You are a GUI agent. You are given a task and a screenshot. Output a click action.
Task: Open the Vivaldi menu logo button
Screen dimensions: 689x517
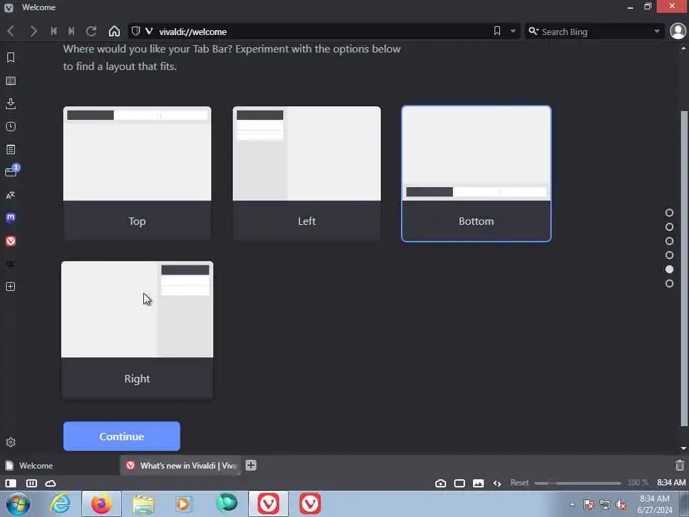click(8, 7)
